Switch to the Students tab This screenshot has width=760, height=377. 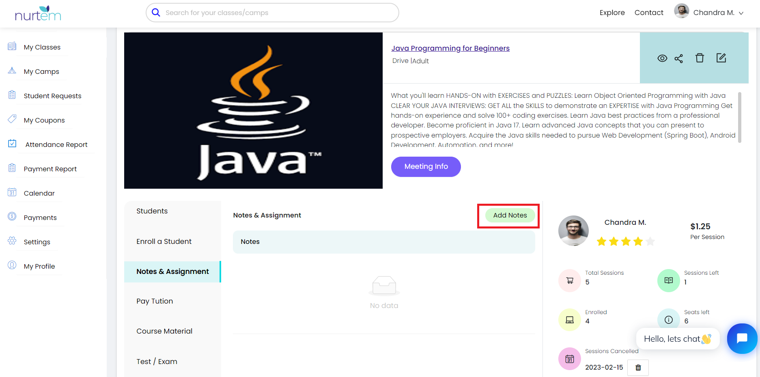click(x=152, y=211)
